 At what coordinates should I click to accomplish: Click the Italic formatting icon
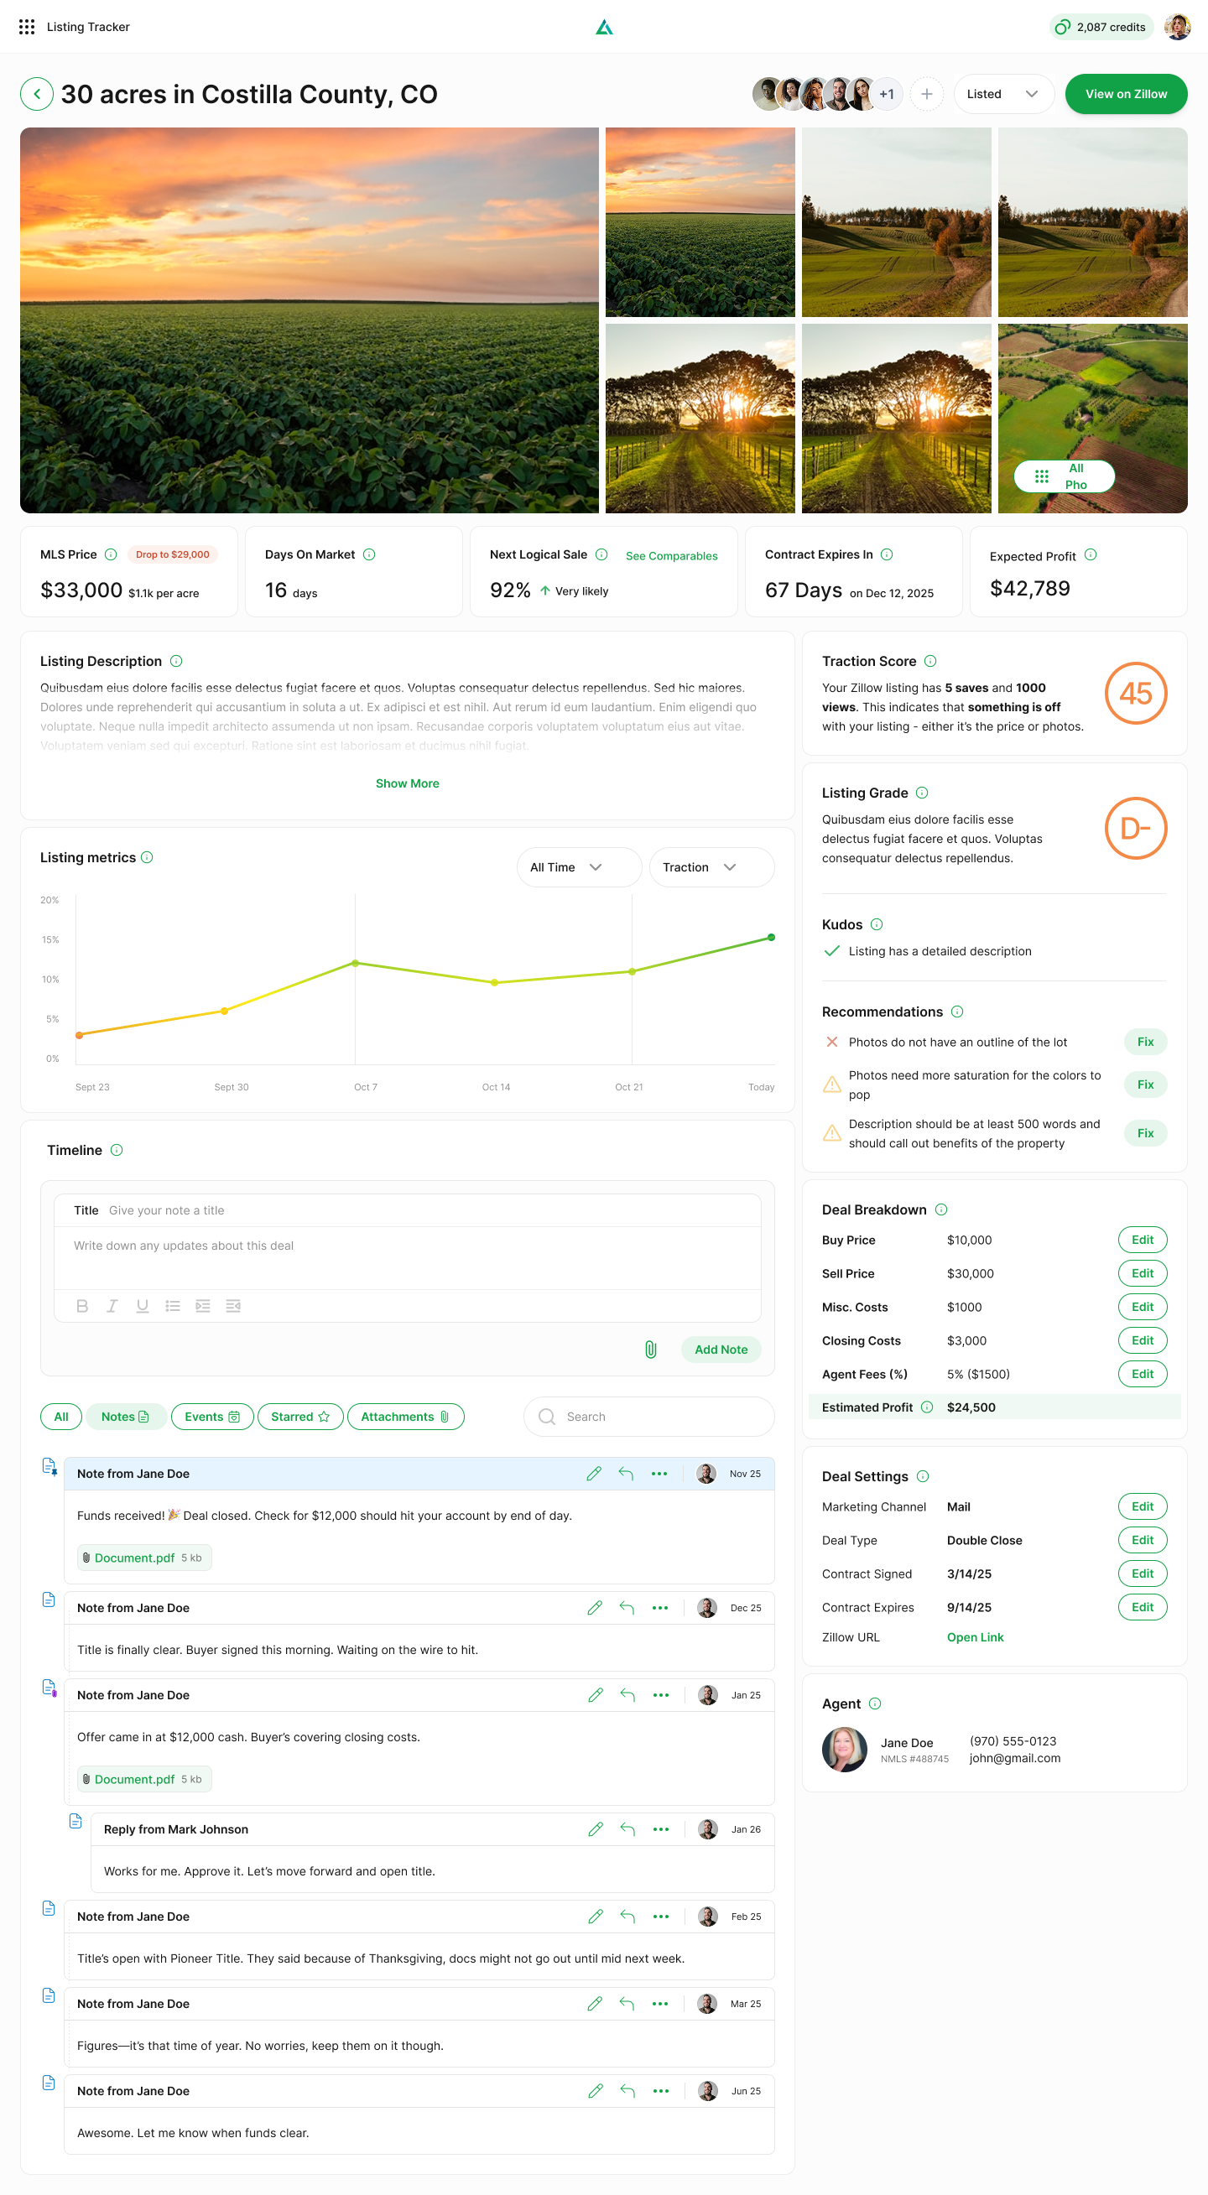[112, 1305]
